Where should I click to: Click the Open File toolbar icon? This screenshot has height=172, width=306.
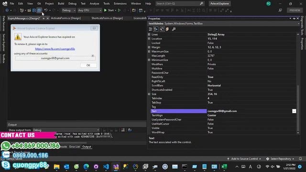tap(29, 10)
